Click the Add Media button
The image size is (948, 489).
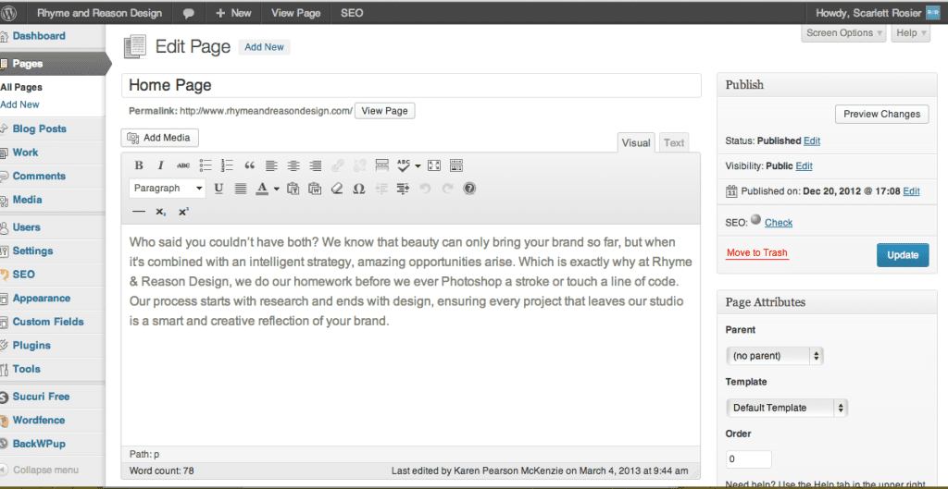pyautogui.click(x=160, y=138)
